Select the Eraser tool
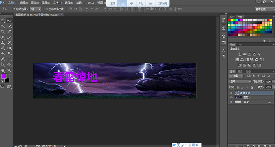This screenshot has width=275, height=147. point(3,48)
